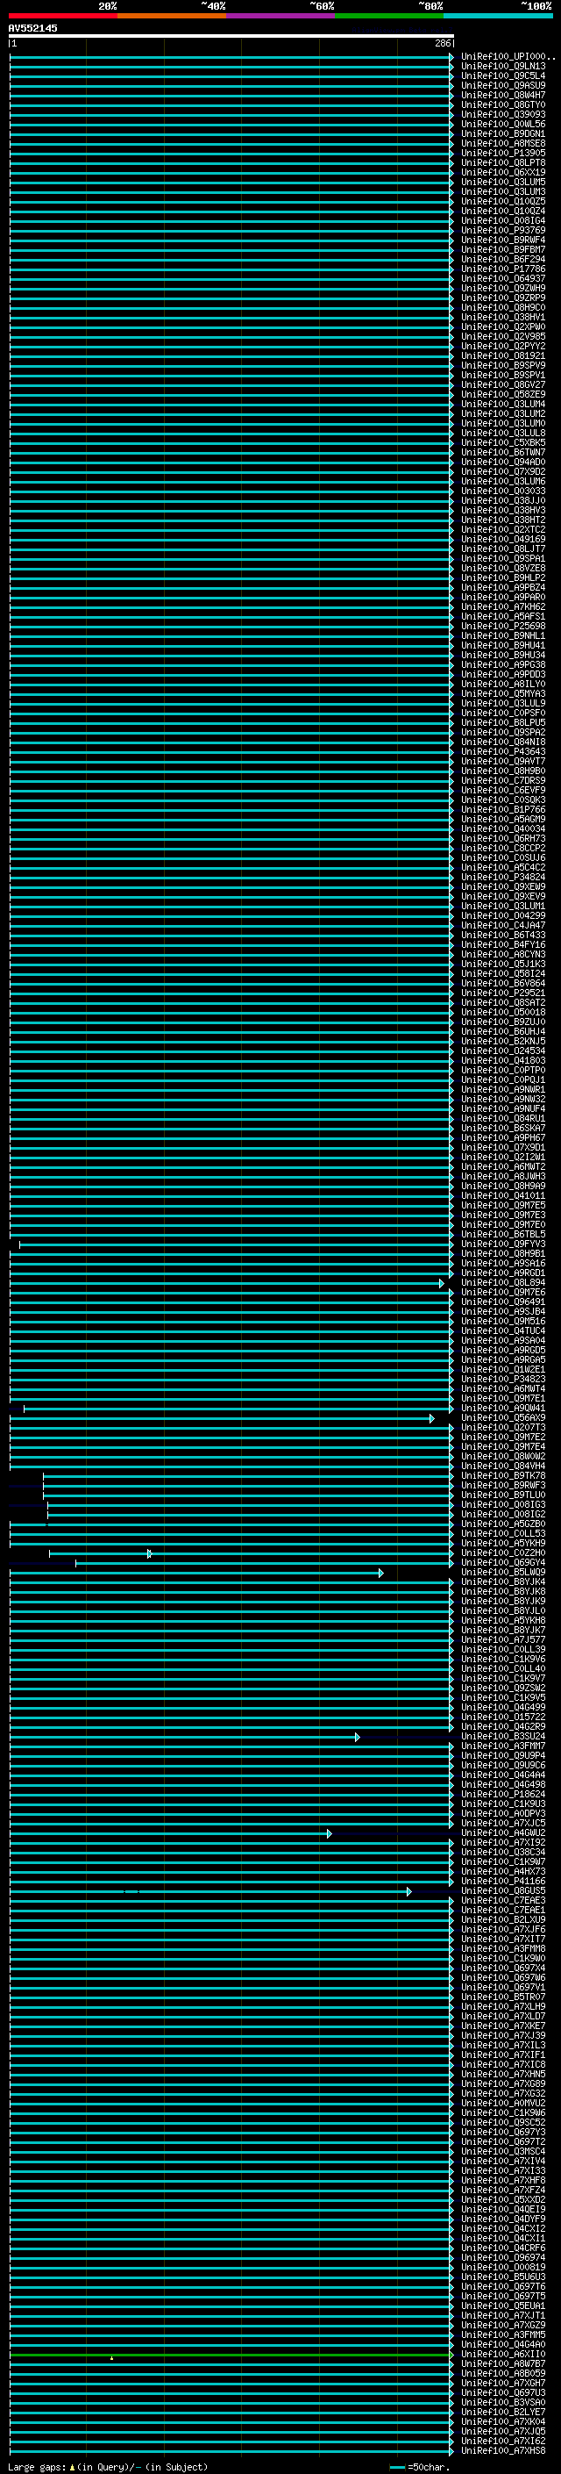Image resolution: width=561 pixels, height=2474 pixels.
Task: Click the UniRef100_P34823 label
Action: [502, 1379]
